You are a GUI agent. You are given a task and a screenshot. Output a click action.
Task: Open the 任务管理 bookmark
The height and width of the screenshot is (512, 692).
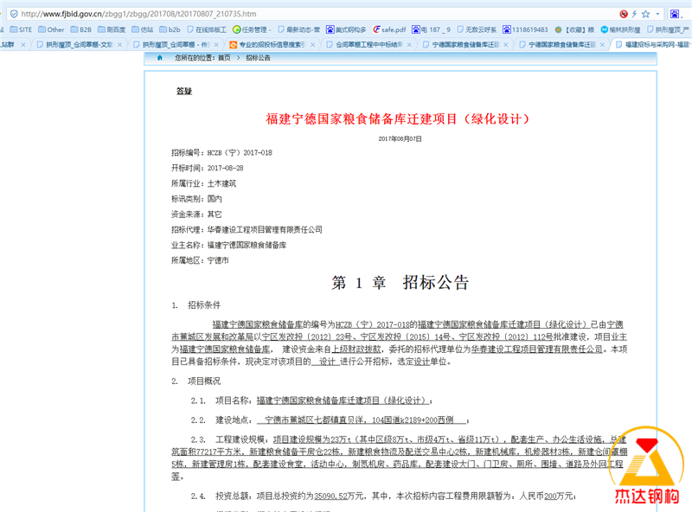click(251, 29)
